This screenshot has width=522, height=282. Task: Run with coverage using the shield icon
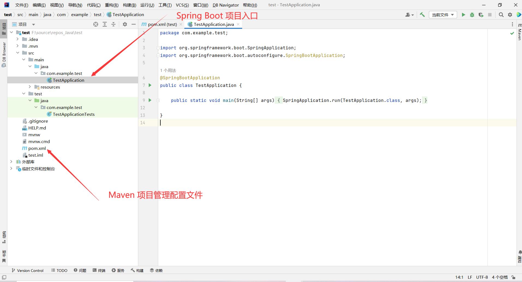click(481, 15)
